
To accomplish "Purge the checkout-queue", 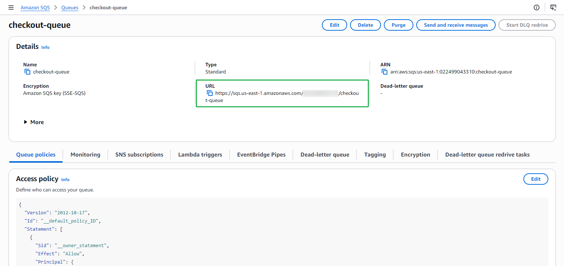I will coord(398,25).
